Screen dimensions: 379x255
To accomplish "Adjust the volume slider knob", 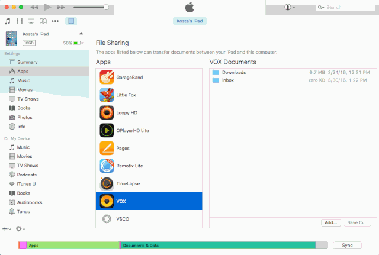I will [106, 7].
